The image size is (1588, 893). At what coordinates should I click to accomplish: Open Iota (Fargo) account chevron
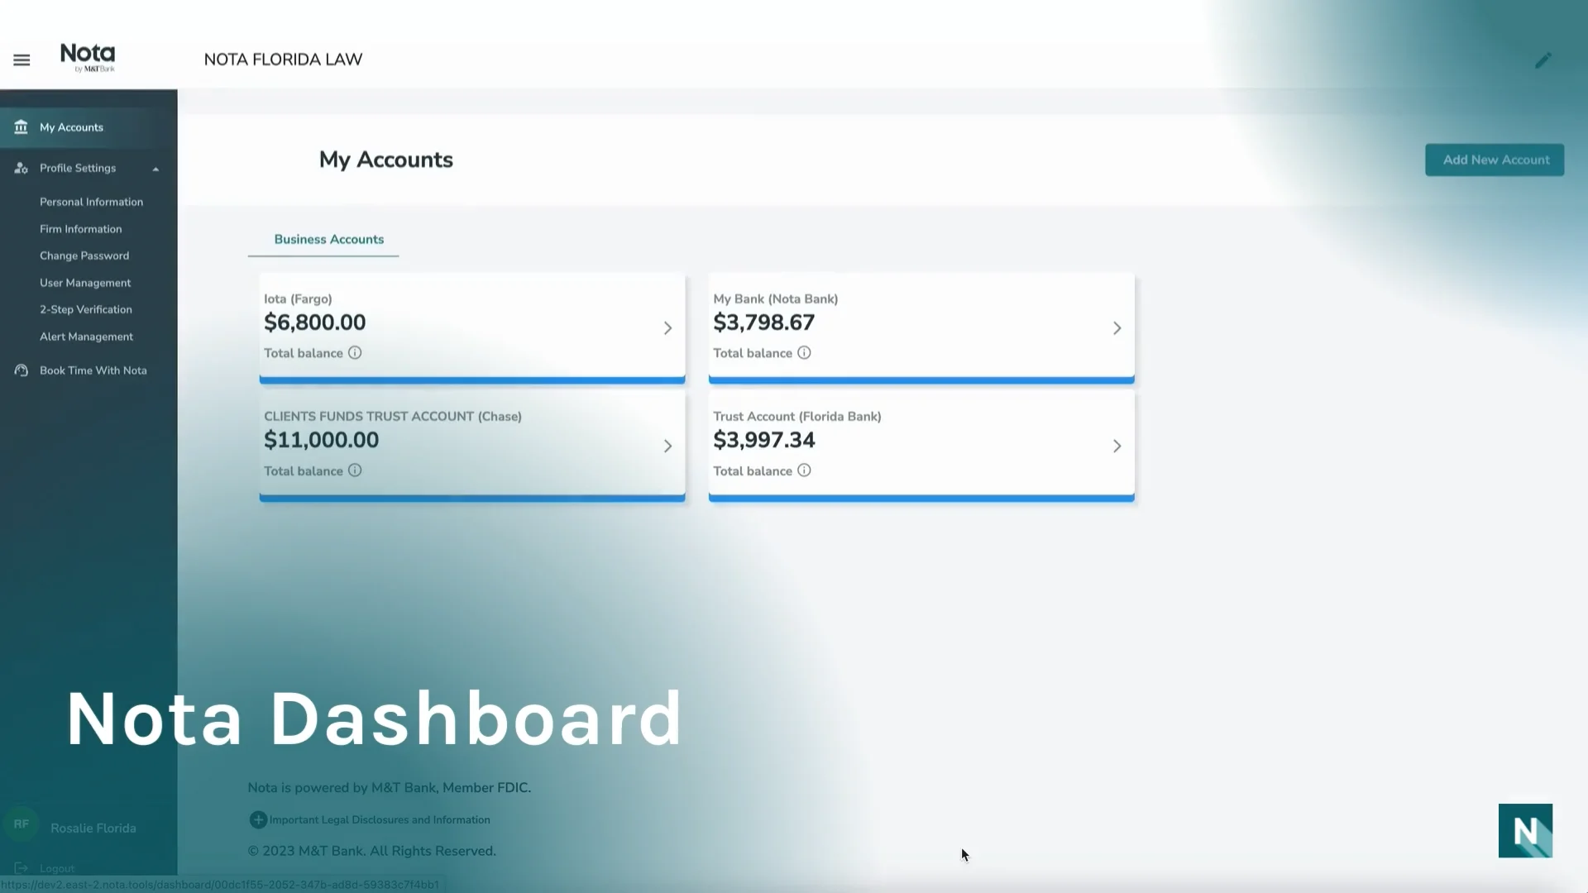click(667, 328)
